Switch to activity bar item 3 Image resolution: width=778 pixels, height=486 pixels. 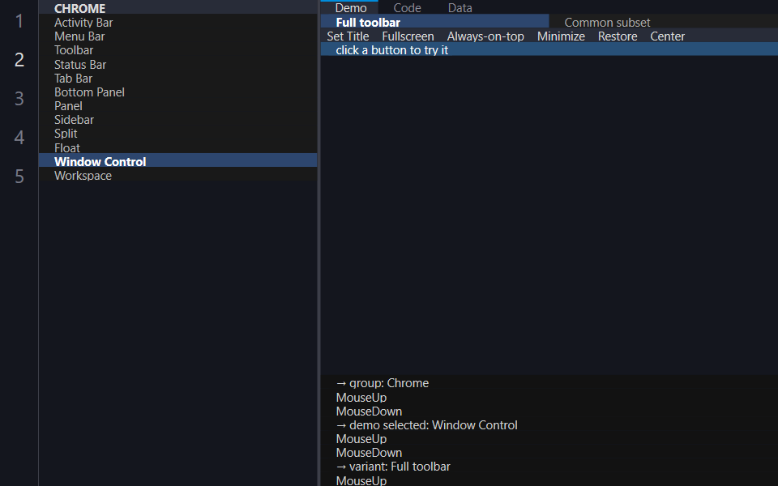coord(19,98)
